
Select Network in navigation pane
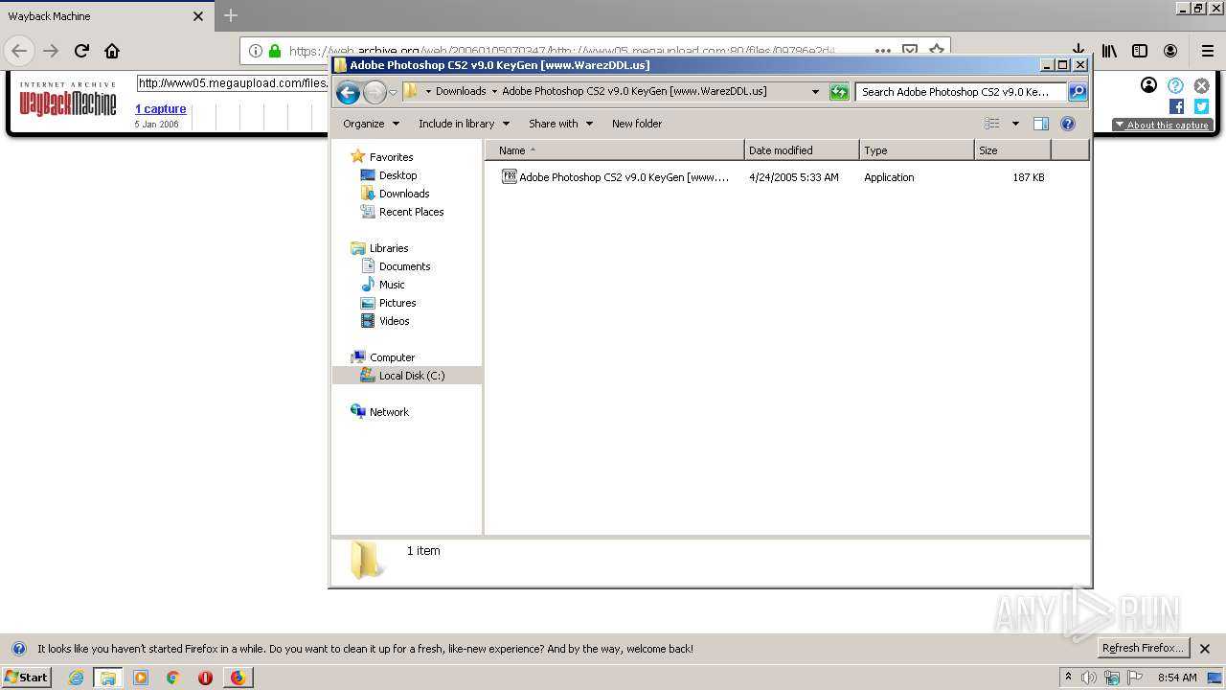tap(389, 412)
